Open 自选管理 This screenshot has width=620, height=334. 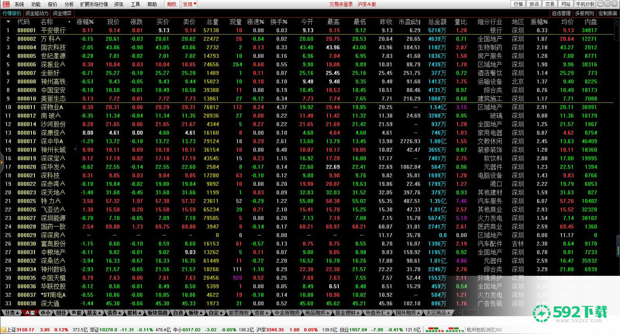tap(561, 13)
